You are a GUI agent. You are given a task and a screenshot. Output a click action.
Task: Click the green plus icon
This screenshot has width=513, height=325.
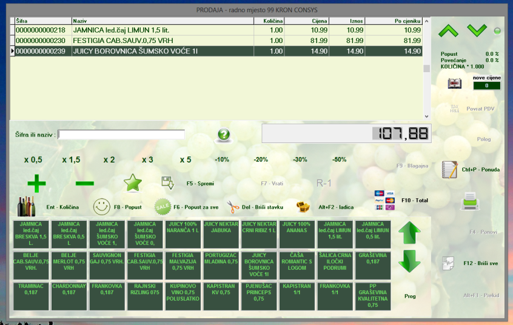[36, 183]
